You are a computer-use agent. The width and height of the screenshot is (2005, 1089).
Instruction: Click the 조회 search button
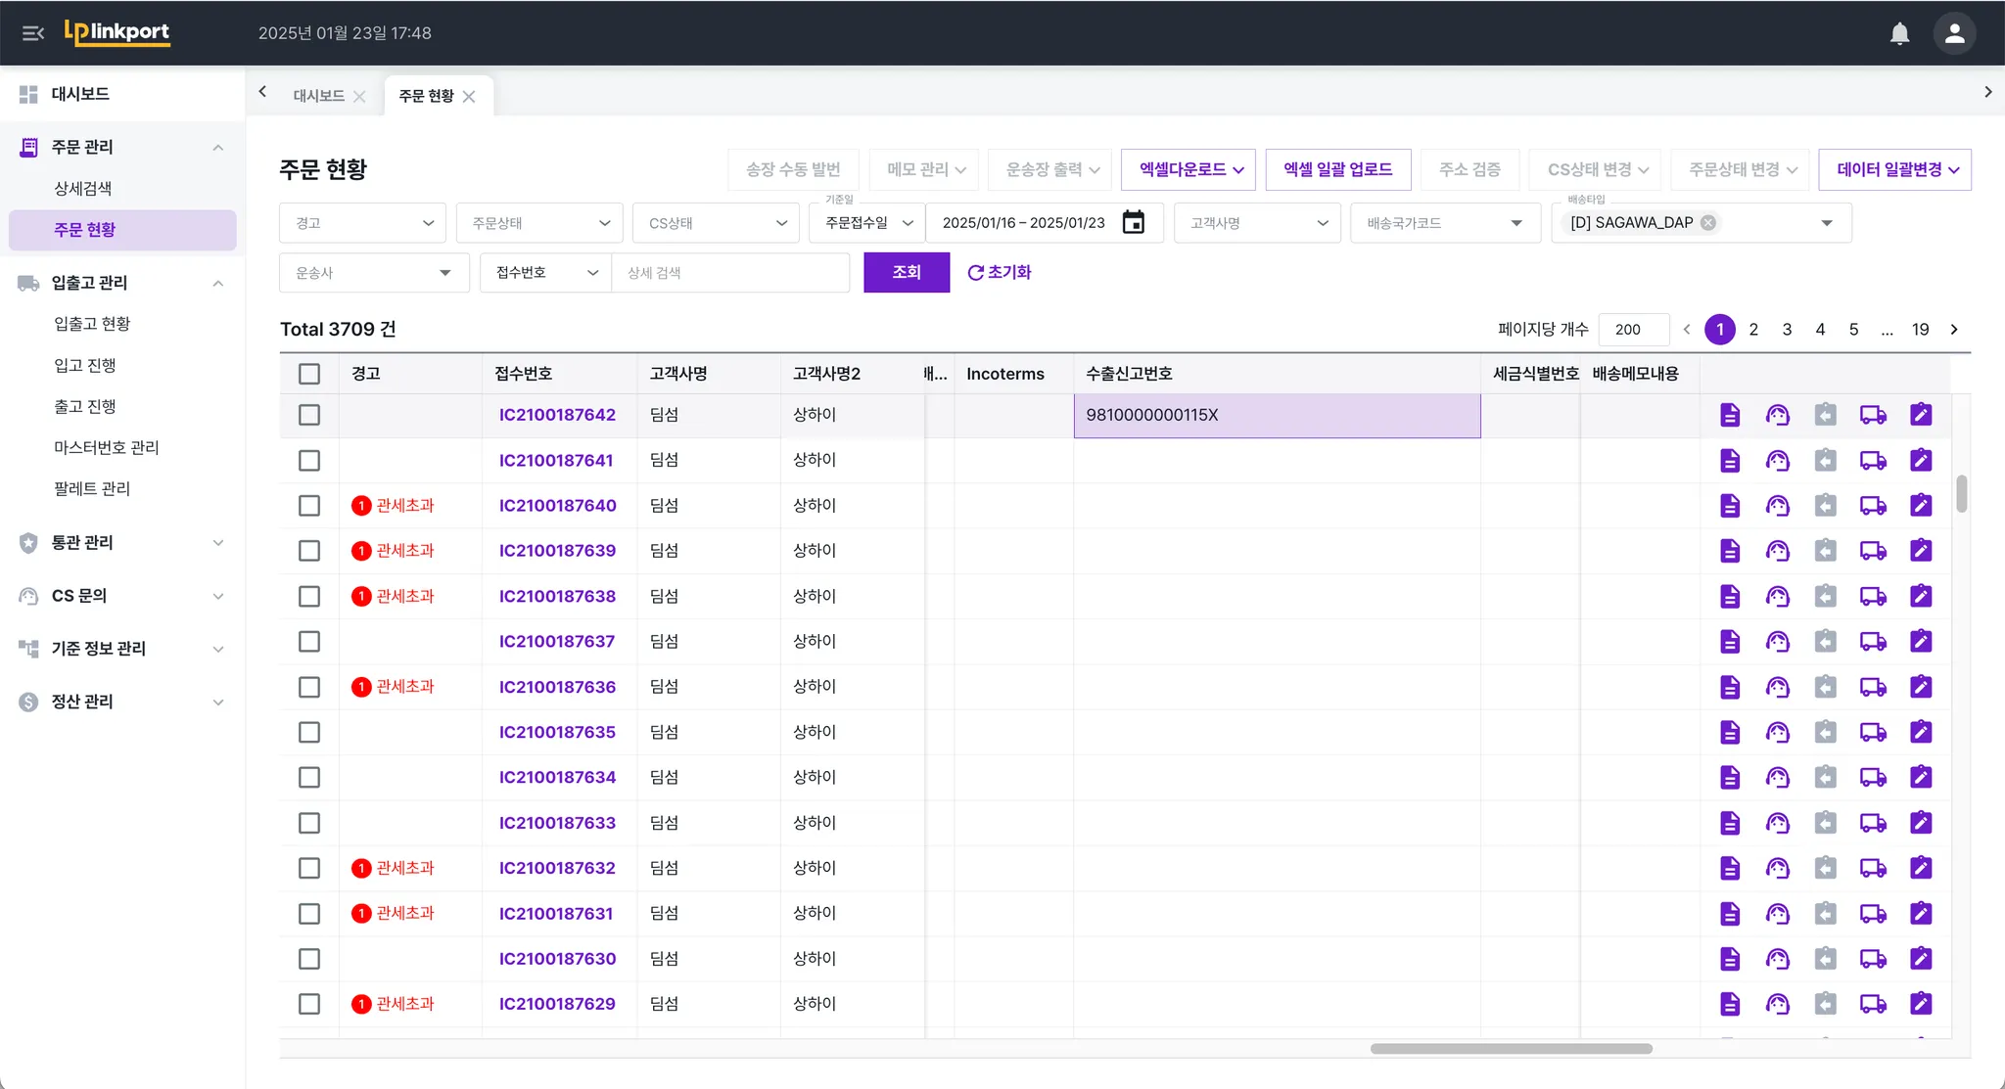tap(906, 273)
